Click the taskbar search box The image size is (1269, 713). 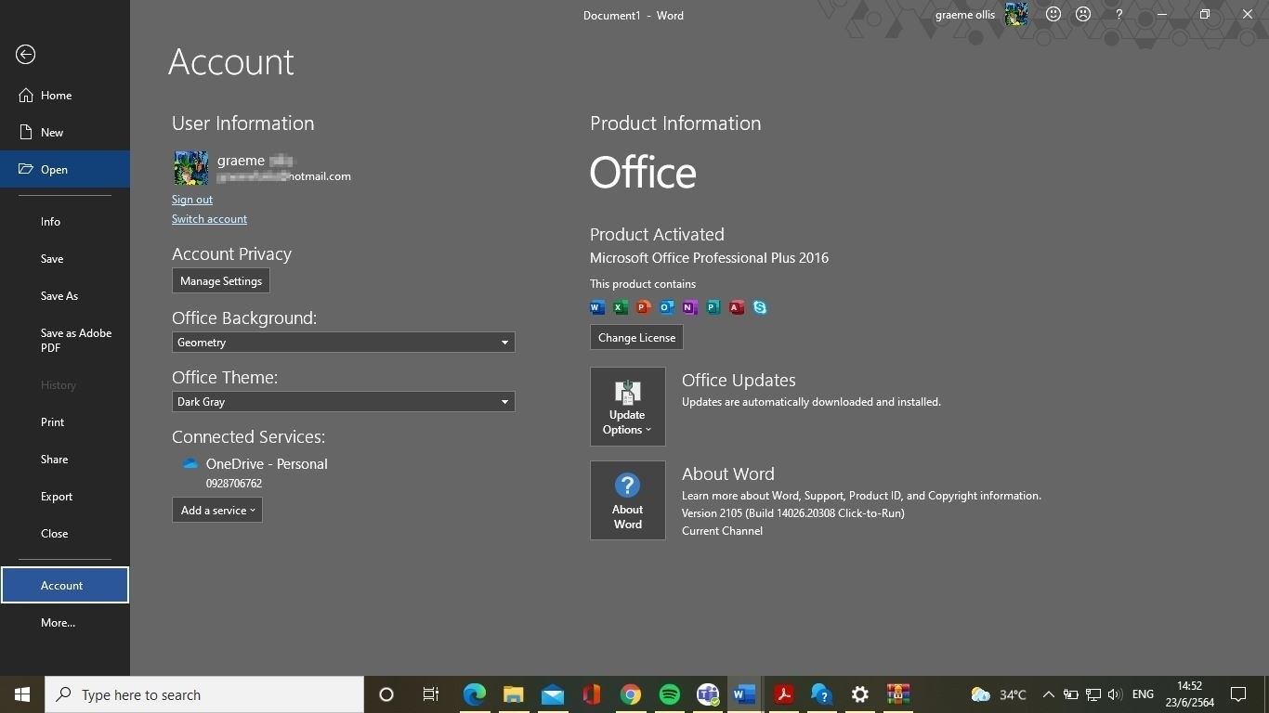[x=204, y=694]
